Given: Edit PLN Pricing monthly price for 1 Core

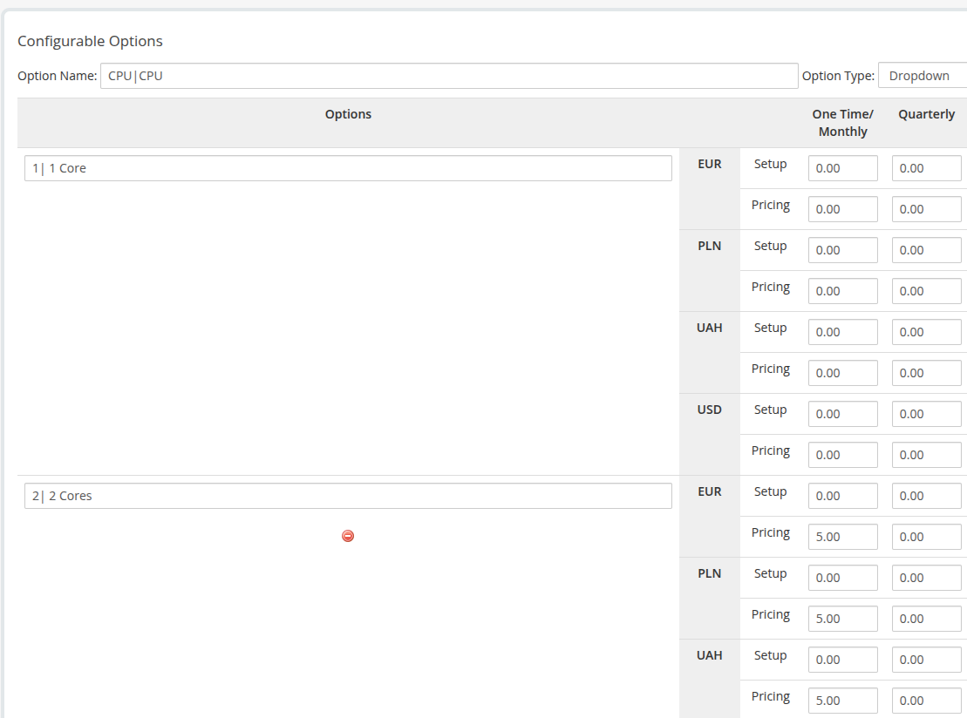Looking at the screenshot, I should (x=842, y=290).
